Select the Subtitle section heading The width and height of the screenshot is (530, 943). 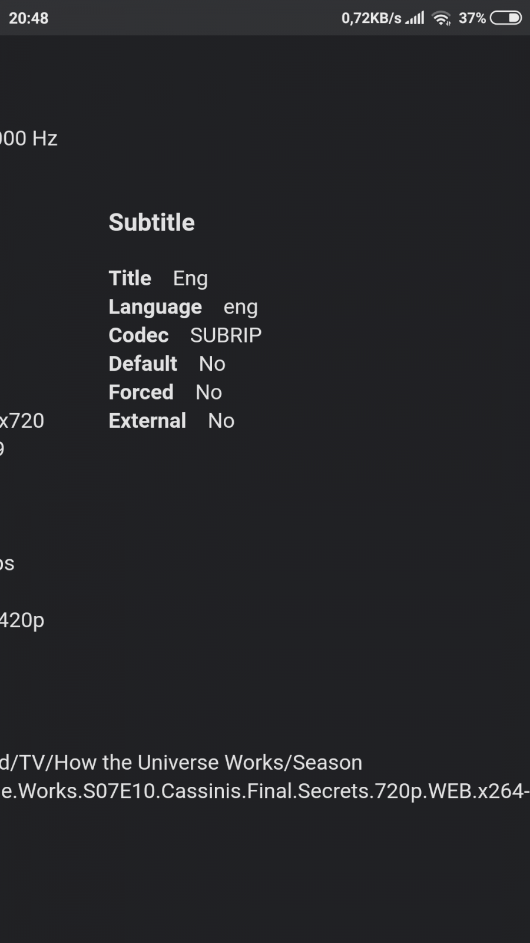tap(151, 223)
